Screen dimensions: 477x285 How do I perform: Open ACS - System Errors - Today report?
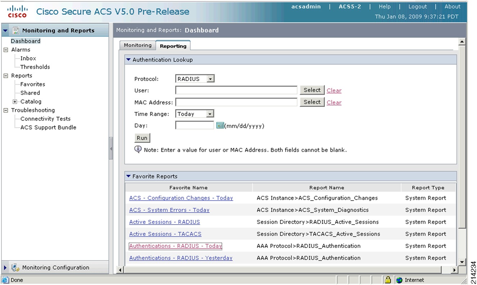[x=169, y=210]
